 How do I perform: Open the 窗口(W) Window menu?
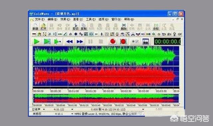coord(116,20)
